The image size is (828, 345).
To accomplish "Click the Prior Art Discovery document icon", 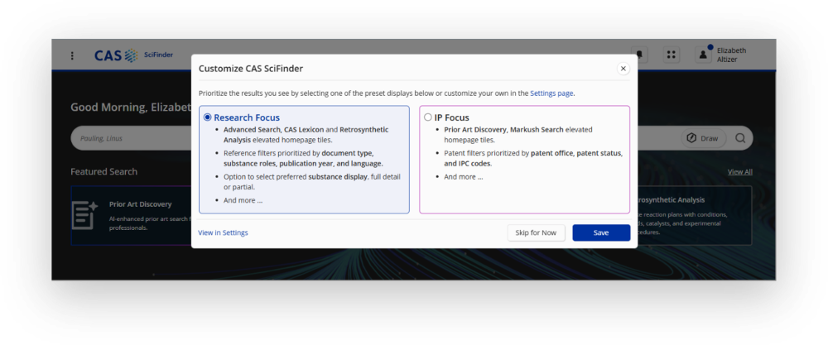I will 84,215.
